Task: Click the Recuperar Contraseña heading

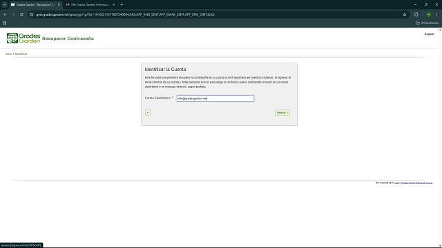Action: (x=68, y=39)
